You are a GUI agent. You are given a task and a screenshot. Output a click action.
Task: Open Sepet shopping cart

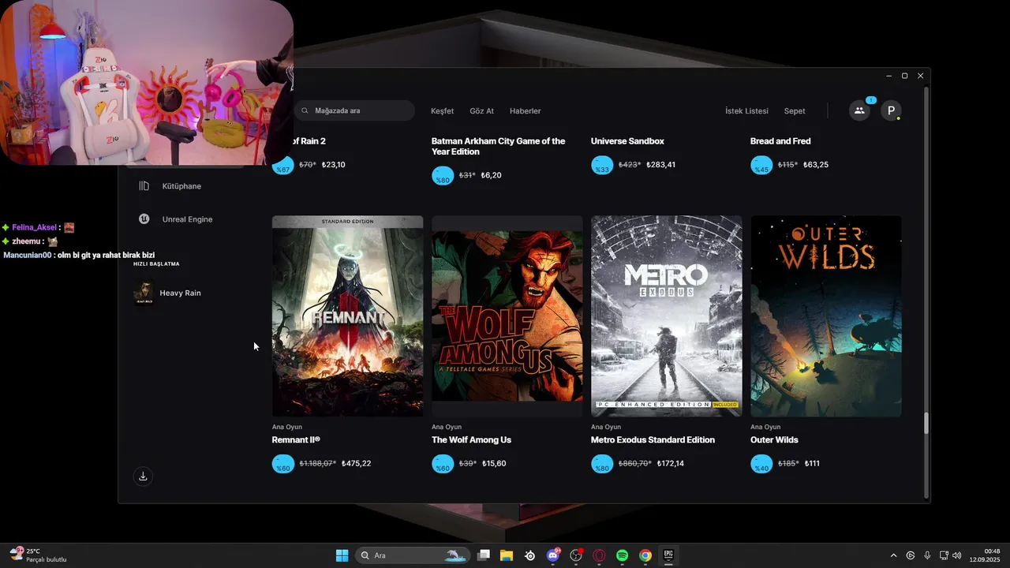795,111
